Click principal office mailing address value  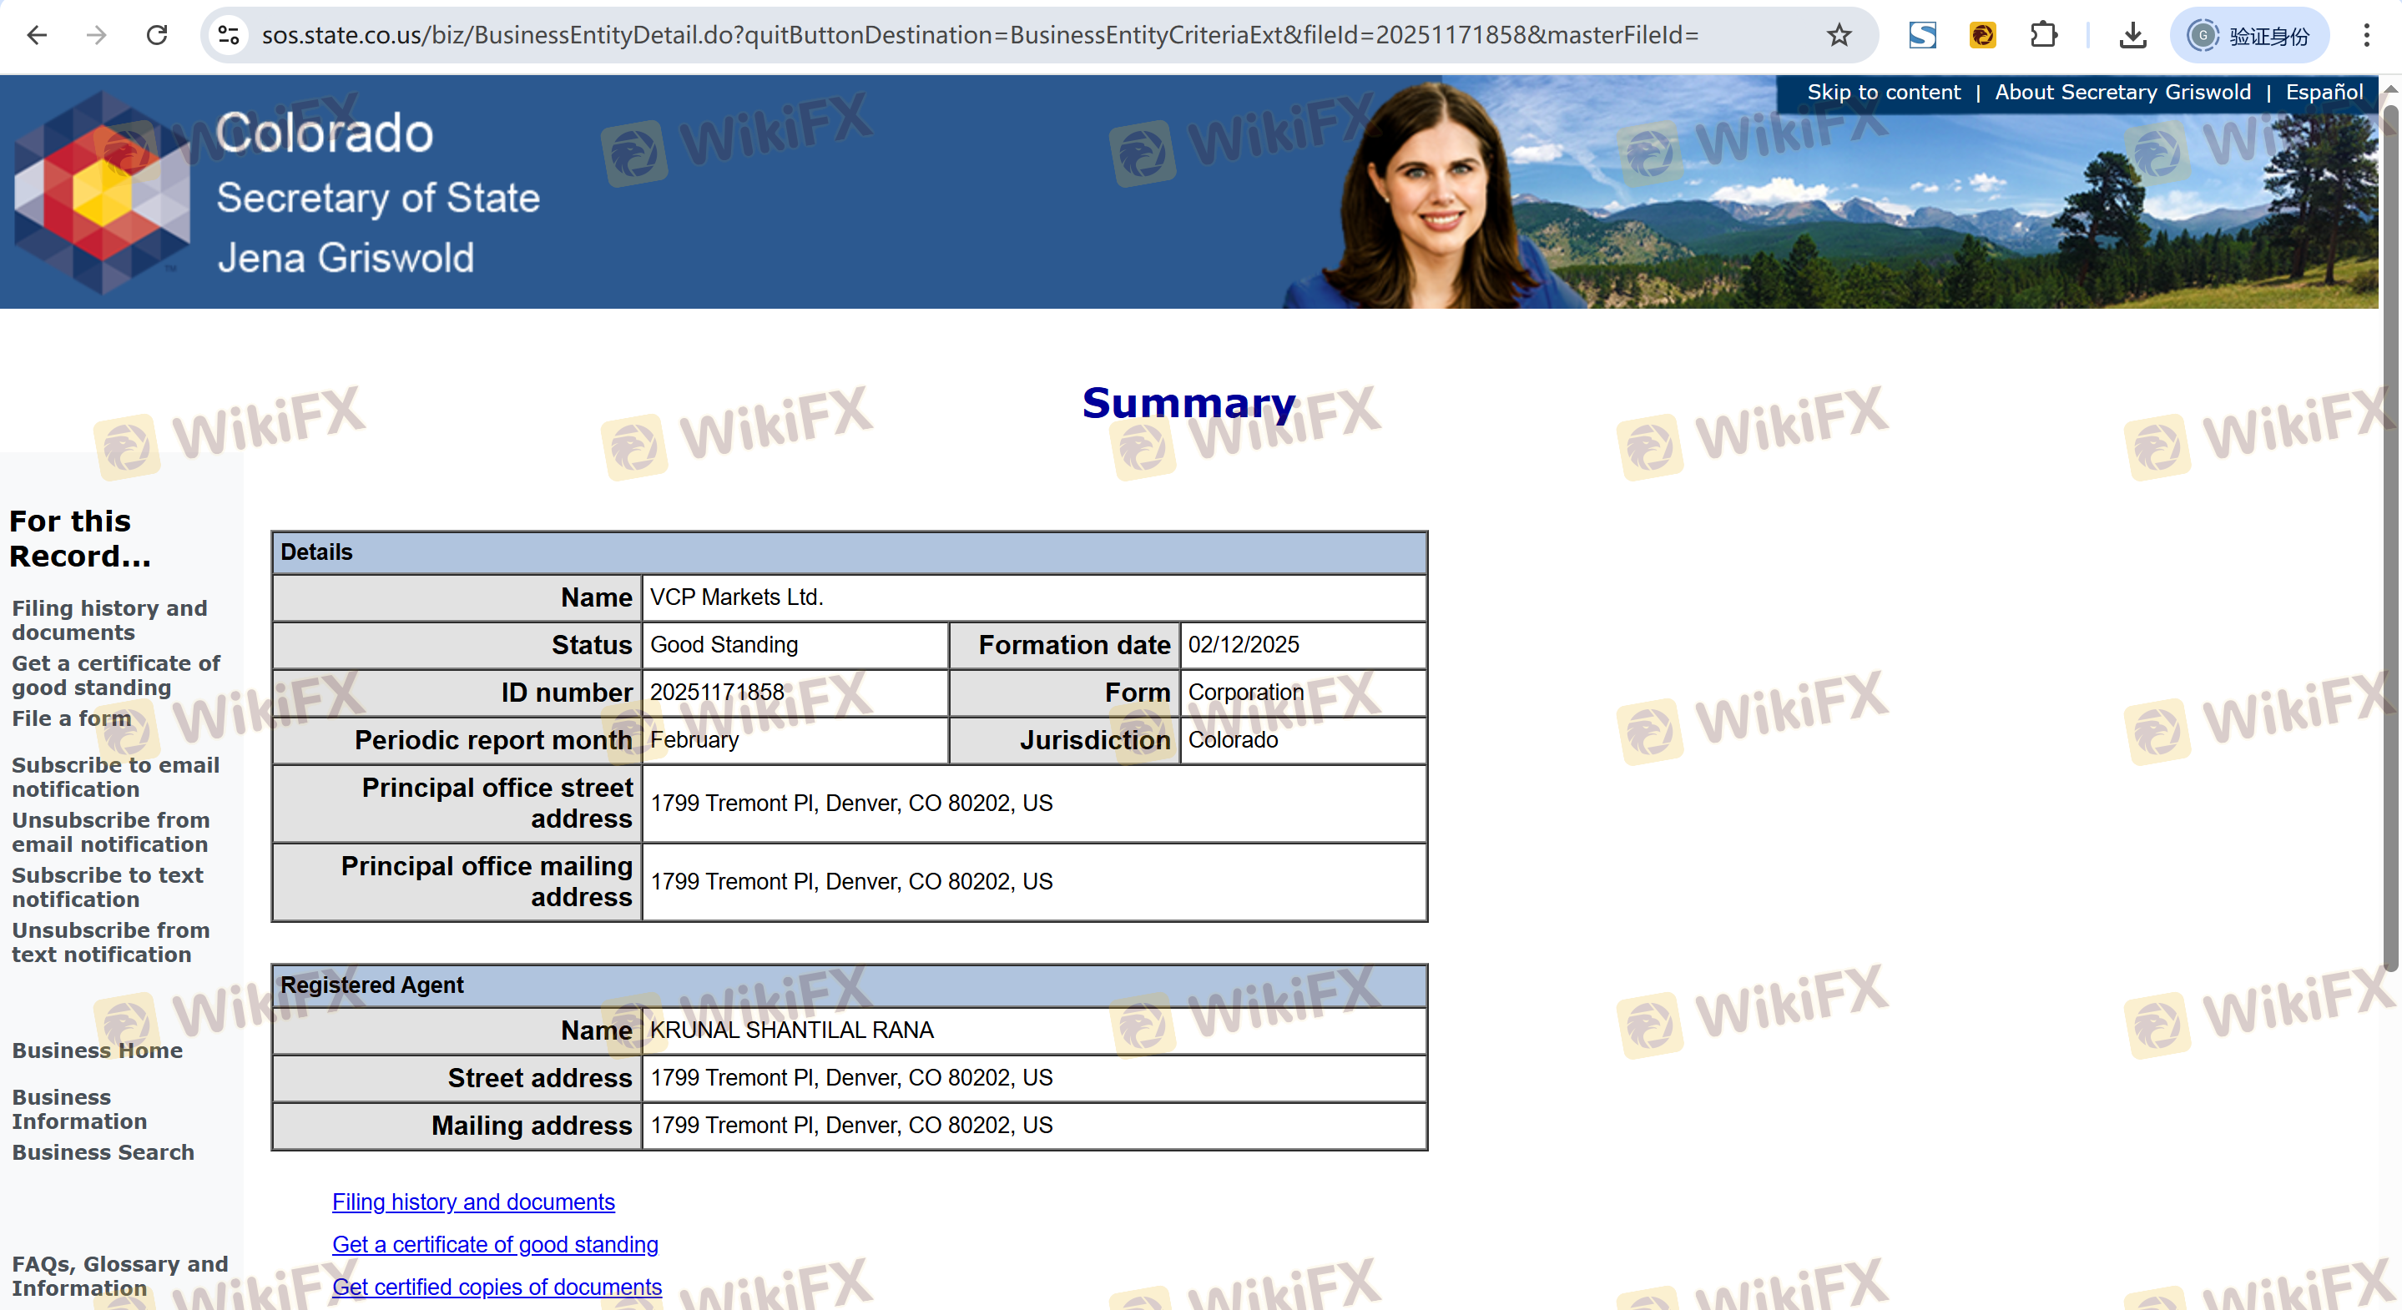851,881
